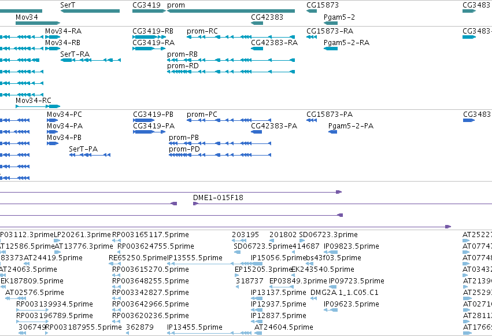Click EST IP09723.5prime
The width and height of the screenshot is (492, 336).
coord(333,287)
